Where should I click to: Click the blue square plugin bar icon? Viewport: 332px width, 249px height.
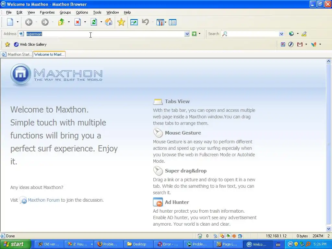pos(283,44)
